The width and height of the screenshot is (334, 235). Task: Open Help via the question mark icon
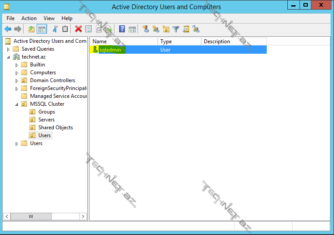122,29
